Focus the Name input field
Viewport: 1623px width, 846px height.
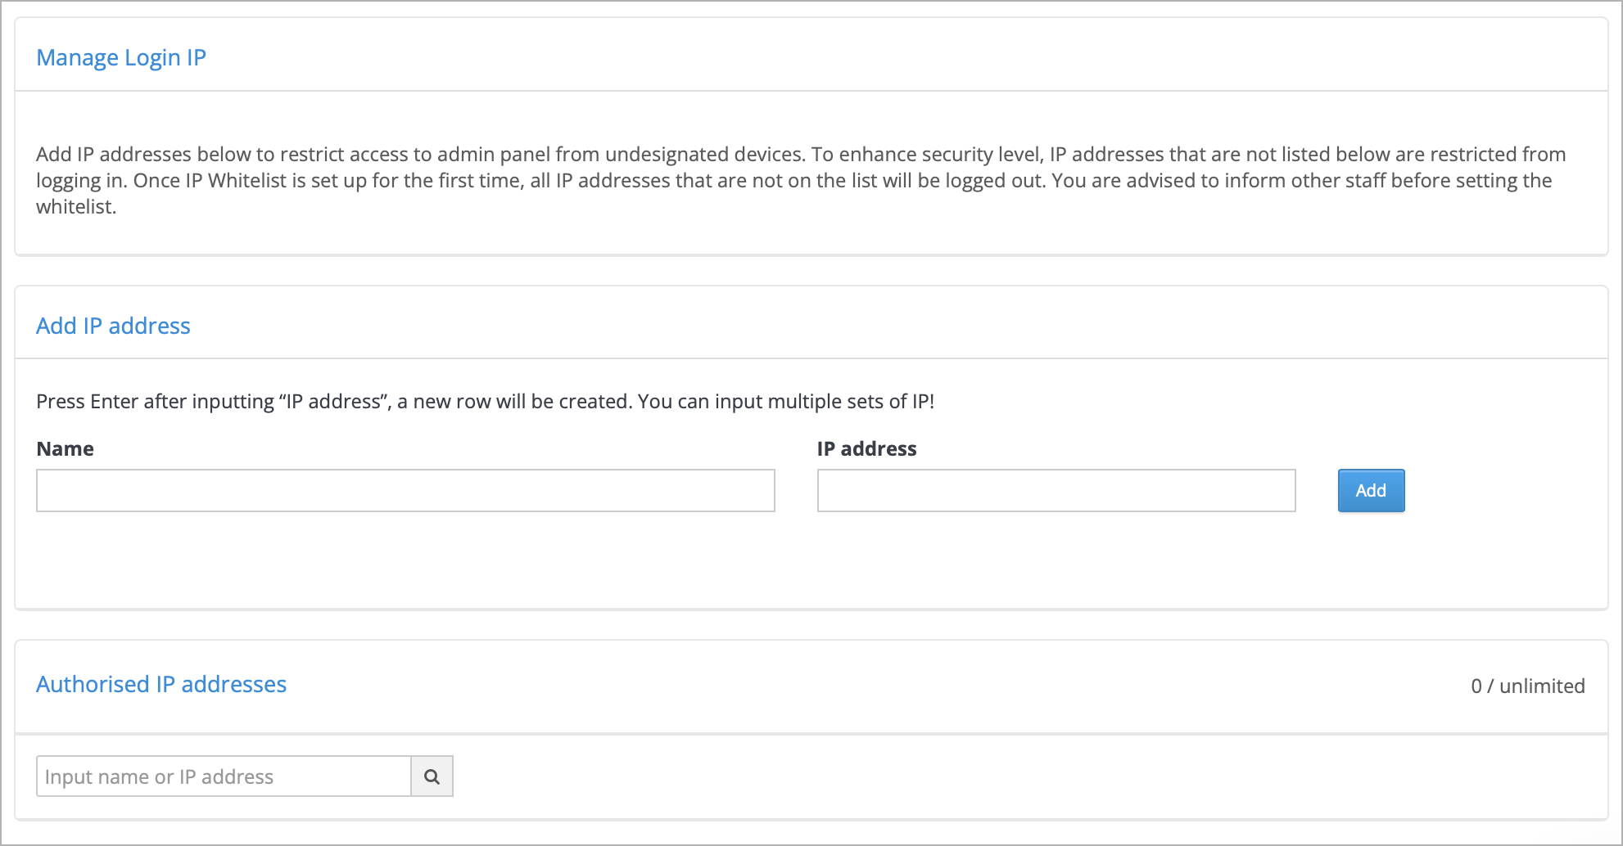click(x=405, y=491)
